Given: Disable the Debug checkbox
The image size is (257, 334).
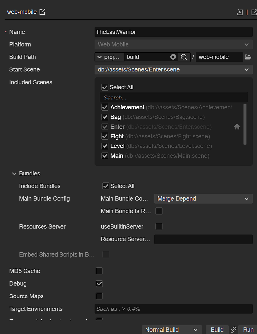Looking at the screenshot, I should (99, 283).
